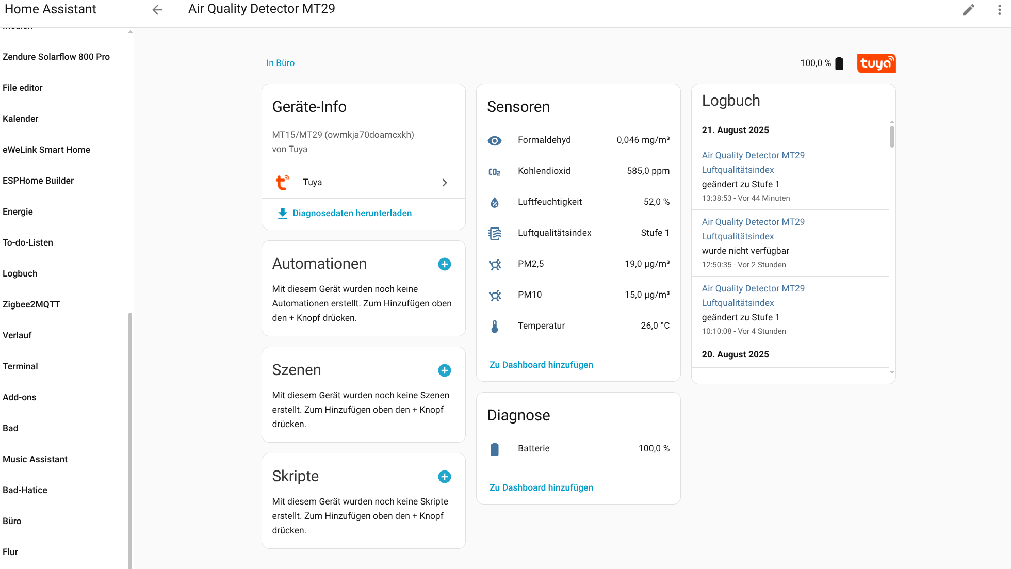Add a new script with plus icon

tap(444, 477)
